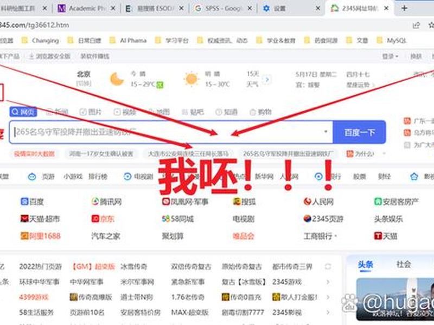The width and height of the screenshot is (434, 325).
Task: Switch to the 社会 news tab
Action: tap(403, 264)
